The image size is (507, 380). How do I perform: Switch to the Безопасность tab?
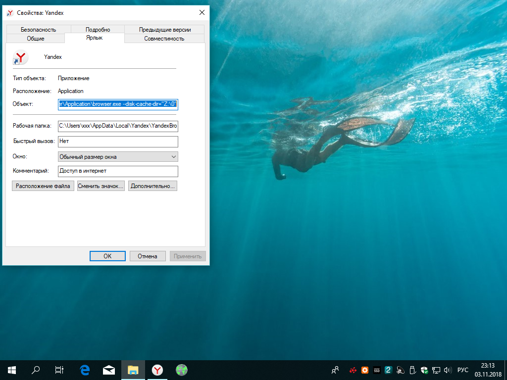click(x=39, y=29)
